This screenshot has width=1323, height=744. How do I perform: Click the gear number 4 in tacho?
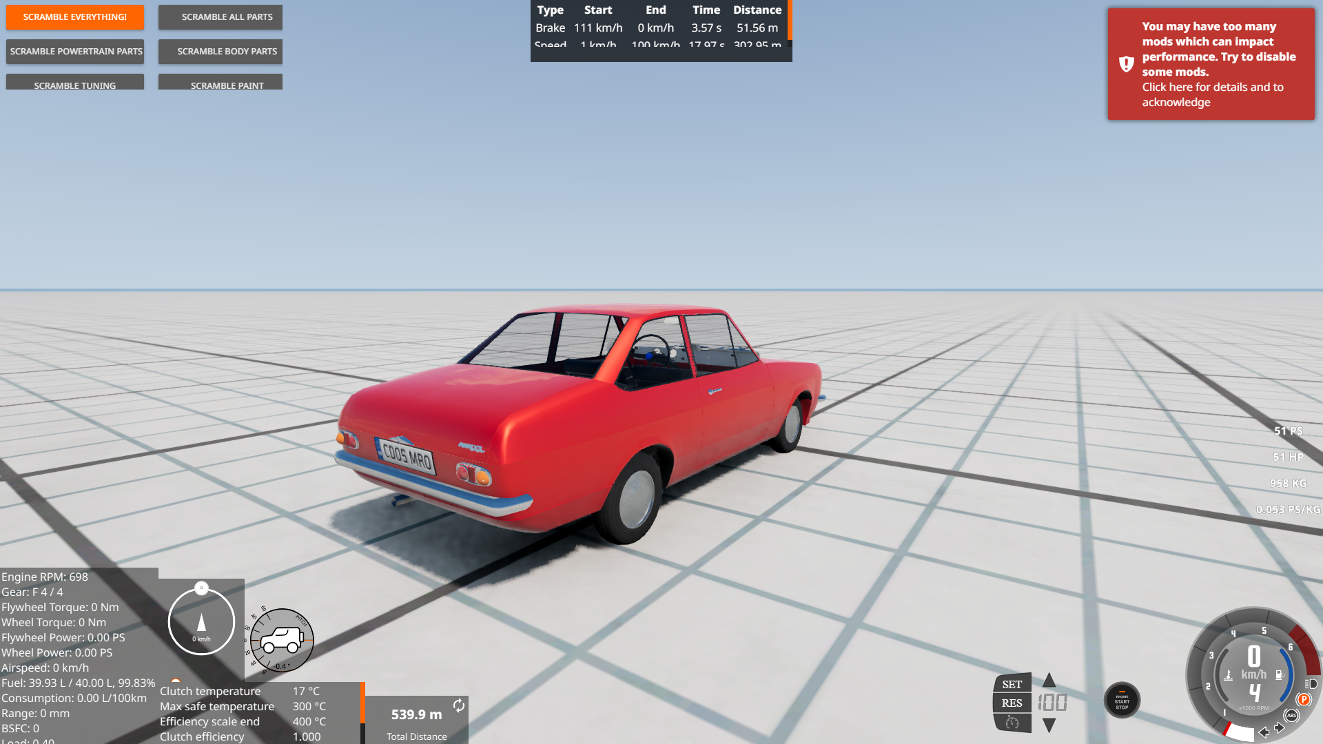[1255, 693]
